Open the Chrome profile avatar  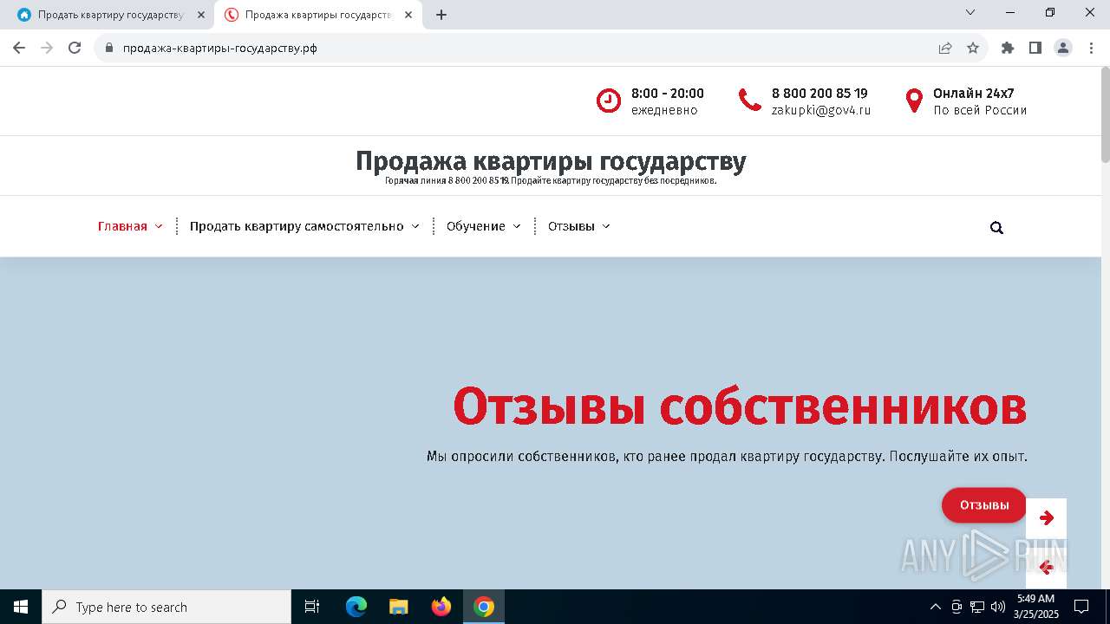(1063, 48)
